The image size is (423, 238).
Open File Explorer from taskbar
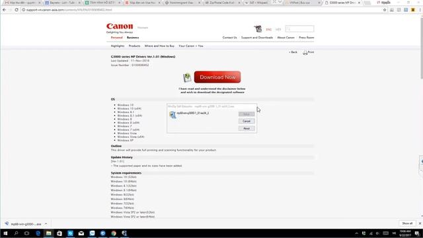tap(48, 233)
